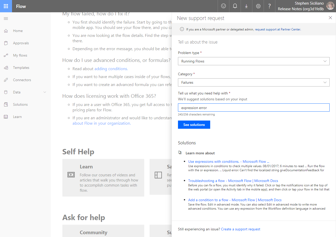Screen dimensions: 336x237
Task: Open Templates from the sidebar
Action: coord(21,68)
